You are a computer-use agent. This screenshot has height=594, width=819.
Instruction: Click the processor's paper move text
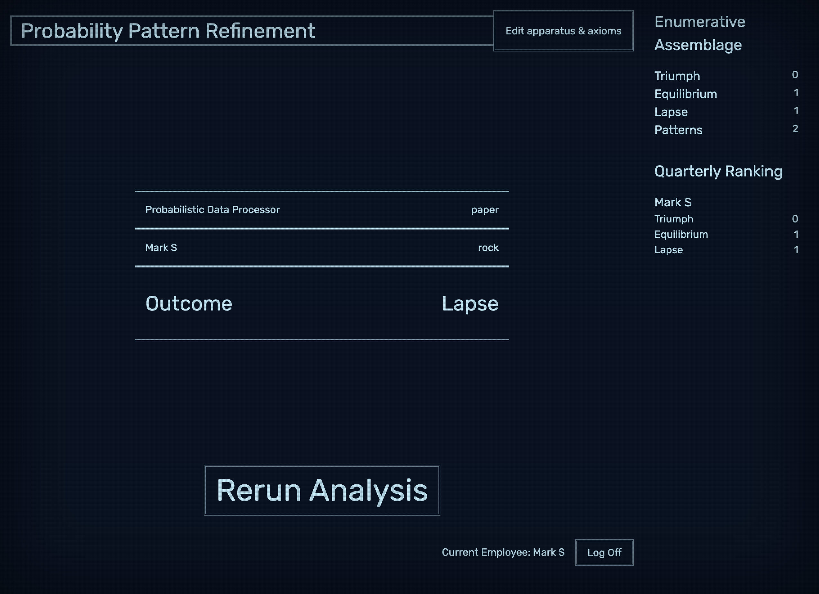pyautogui.click(x=484, y=210)
